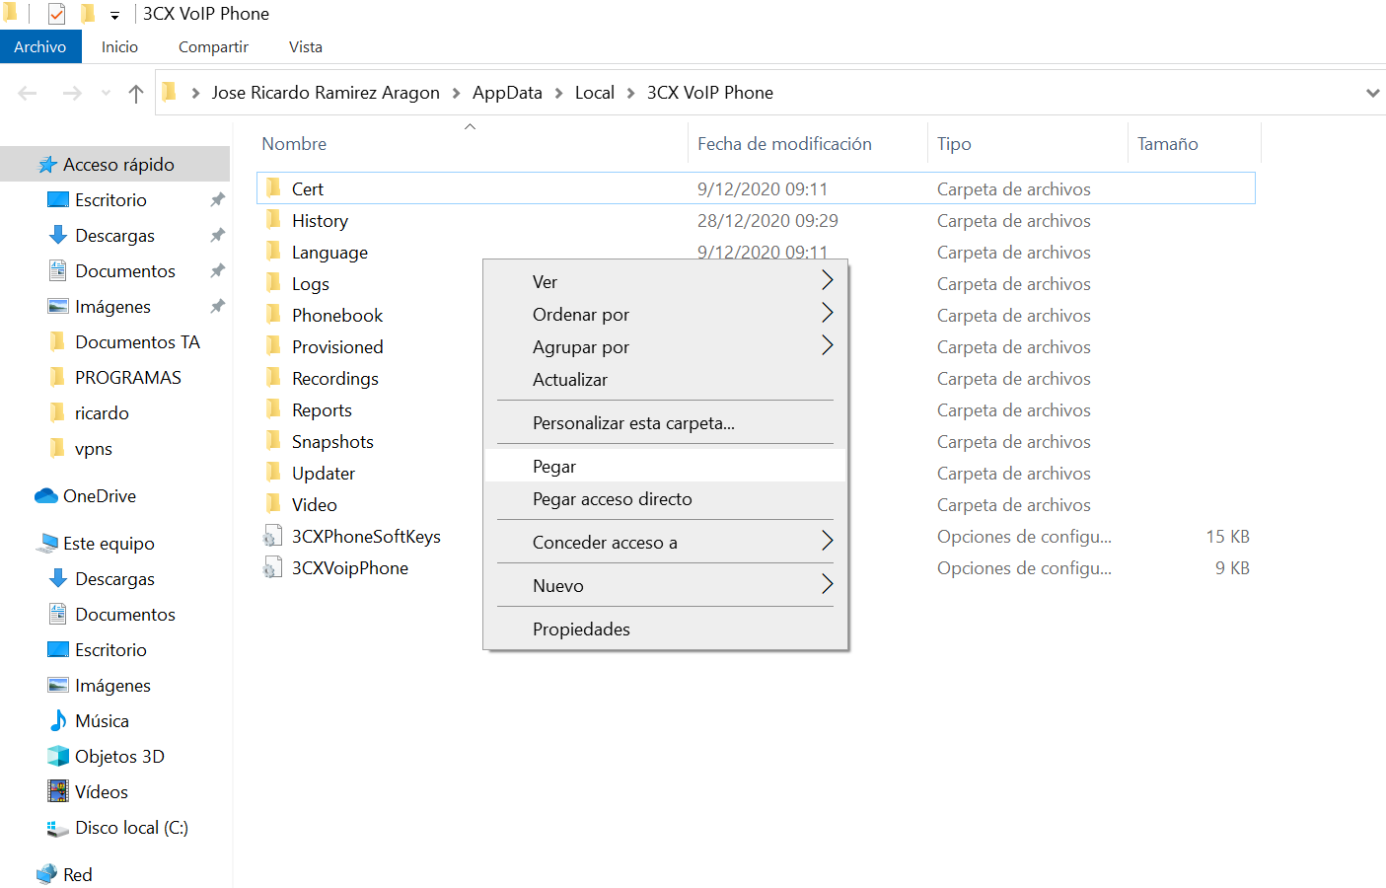Screen dimensions: 1386x888
Task: Click the 3CX VoIP Phone breadcrumb segment
Action: [x=710, y=93]
